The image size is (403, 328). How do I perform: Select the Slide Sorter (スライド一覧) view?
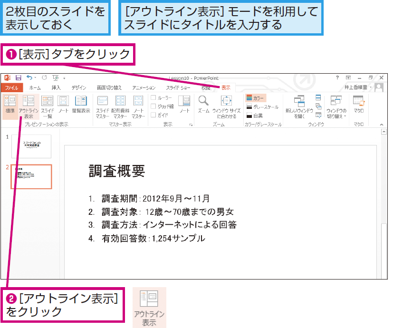point(48,107)
